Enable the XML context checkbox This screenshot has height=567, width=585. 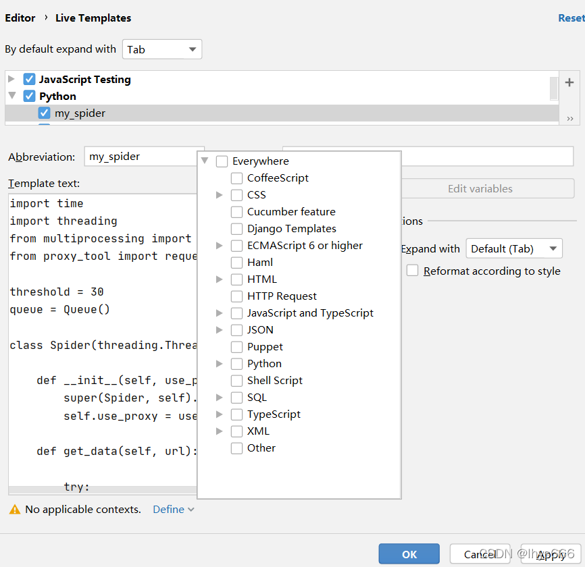point(236,431)
